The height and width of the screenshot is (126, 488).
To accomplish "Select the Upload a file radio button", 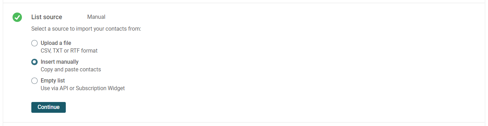I will coord(34,43).
